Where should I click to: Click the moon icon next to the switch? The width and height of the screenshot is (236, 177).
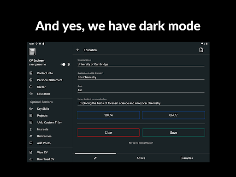pos(69,65)
